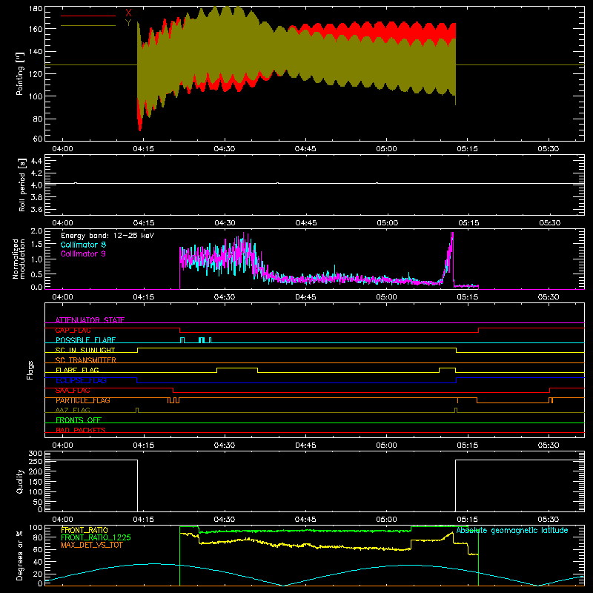The width and height of the screenshot is (593, 593).
Task: Click the PARTICLE_FLAG label
Action: click(83, 400)
